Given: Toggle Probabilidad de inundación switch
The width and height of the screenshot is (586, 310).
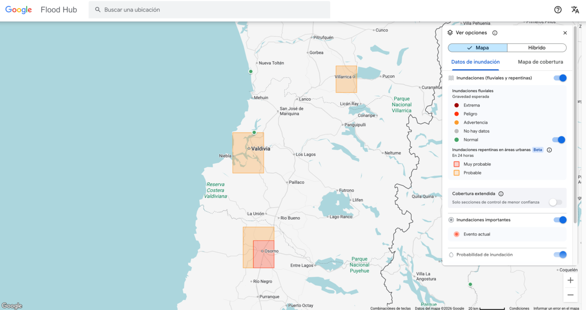Looking at the screenshot, I should point(560,255).
